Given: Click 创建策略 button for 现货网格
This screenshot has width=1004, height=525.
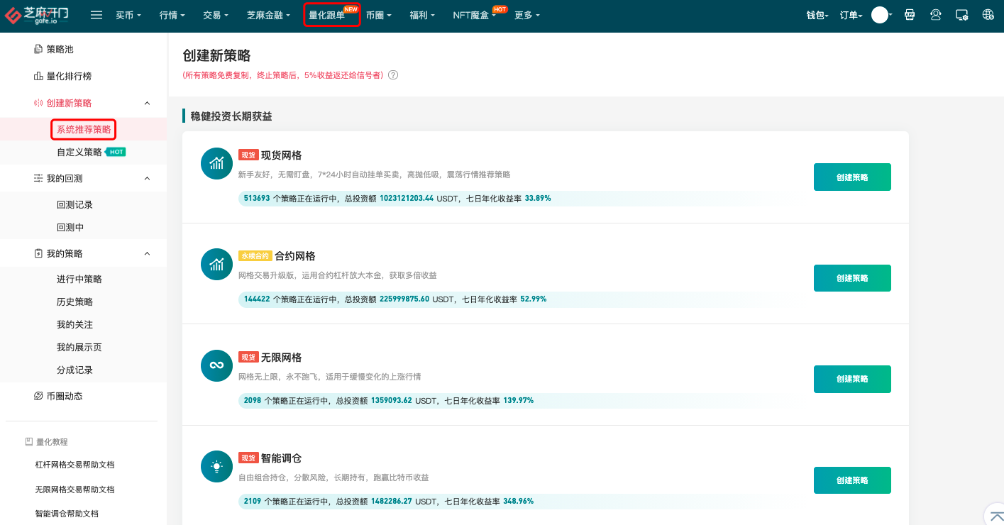Looking at the screenshot, I should (852, 177).
